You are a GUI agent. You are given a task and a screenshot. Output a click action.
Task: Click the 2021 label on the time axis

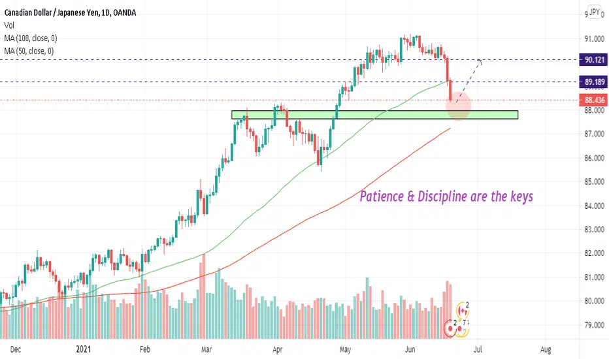(83, 349)
